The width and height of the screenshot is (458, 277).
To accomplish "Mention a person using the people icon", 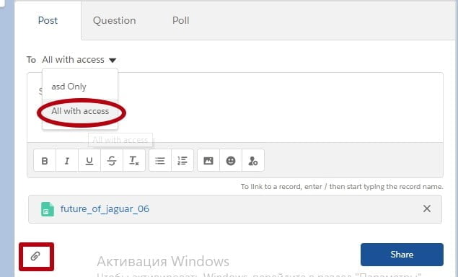I will pyautogui.click(x=253, y=160).
